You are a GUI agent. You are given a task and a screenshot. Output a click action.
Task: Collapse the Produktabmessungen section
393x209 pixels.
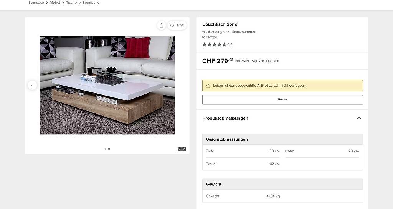point(359,118)
